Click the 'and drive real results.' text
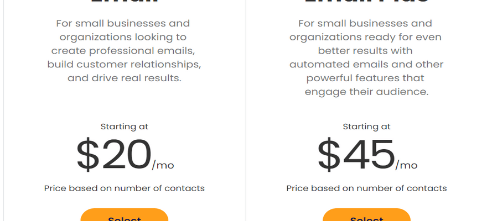487x221 pixels. (125, 78)
